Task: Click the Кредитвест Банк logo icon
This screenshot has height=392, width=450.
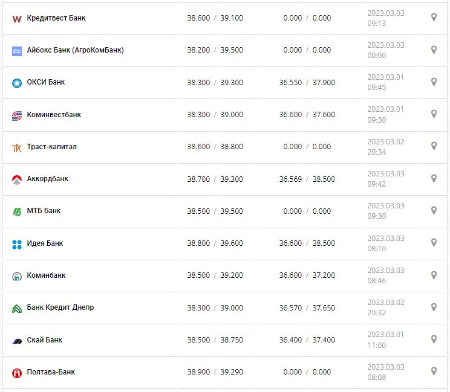Action: (17, 19)
